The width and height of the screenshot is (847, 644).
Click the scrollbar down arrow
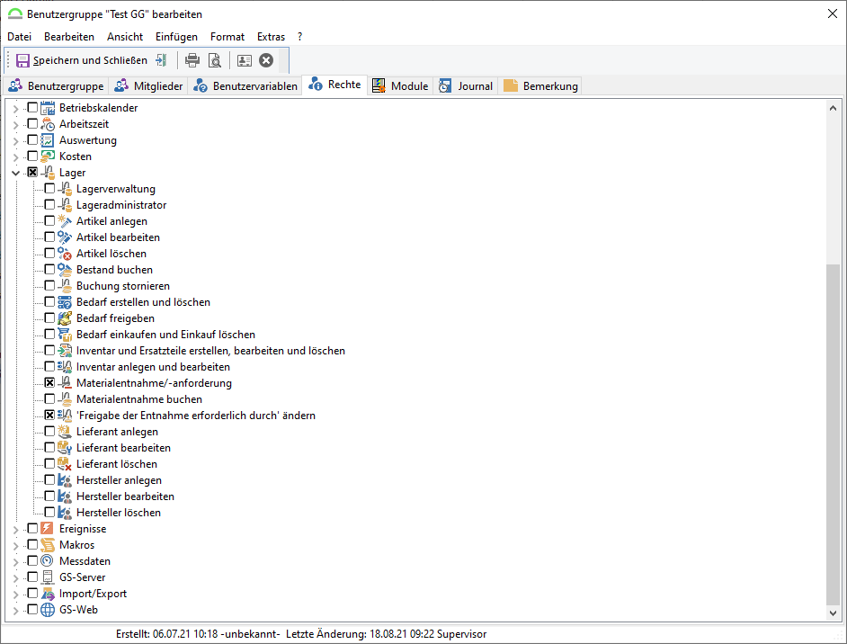click(x=833, y=613)
